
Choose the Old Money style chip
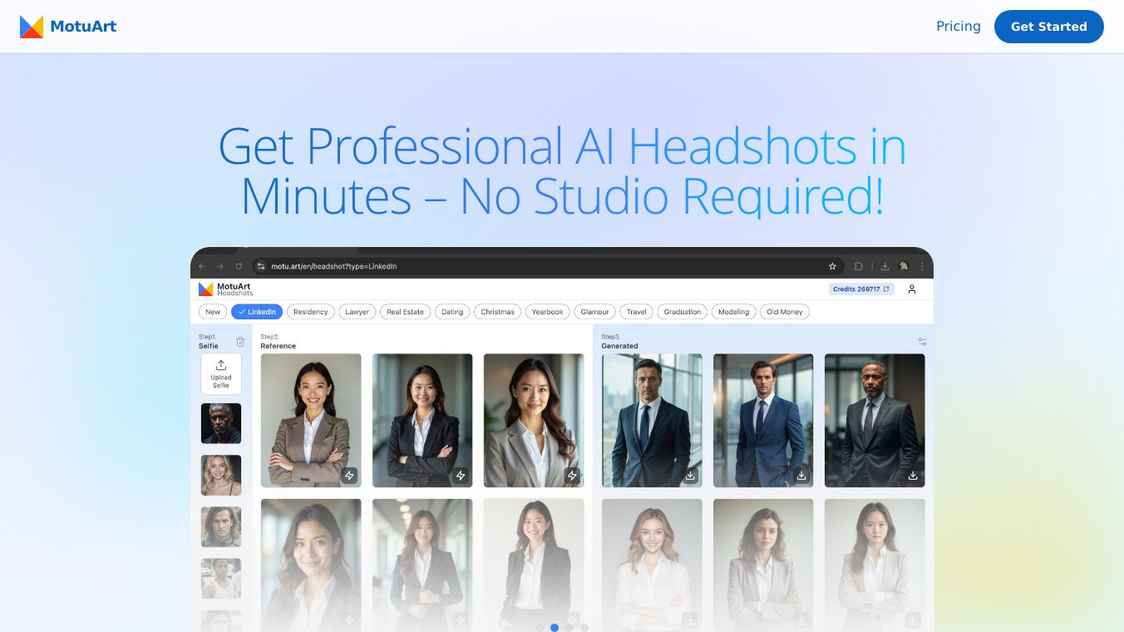coord(785,312)
